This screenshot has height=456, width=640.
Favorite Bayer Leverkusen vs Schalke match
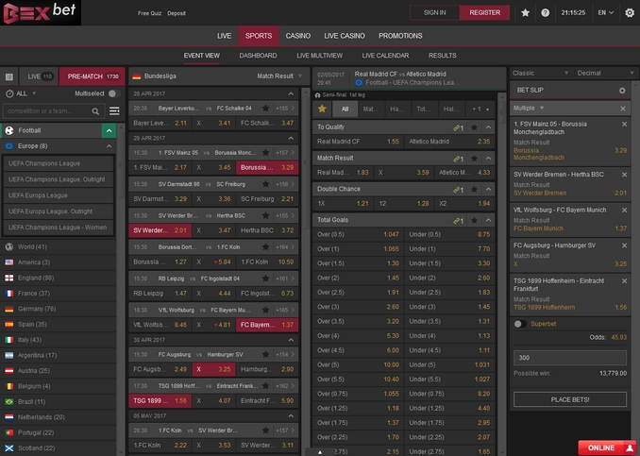tap(265, 109)
